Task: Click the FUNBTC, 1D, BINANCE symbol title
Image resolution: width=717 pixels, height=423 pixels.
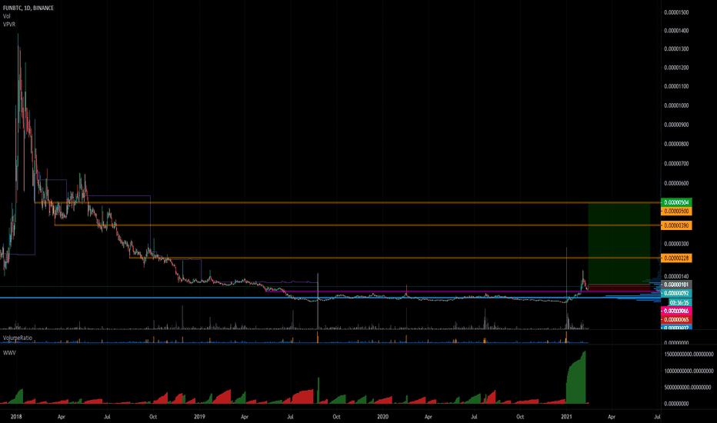Action: point(28,8)
